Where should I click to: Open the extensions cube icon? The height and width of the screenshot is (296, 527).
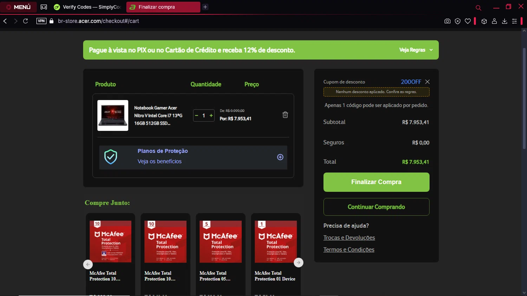(x=484, y=21)
